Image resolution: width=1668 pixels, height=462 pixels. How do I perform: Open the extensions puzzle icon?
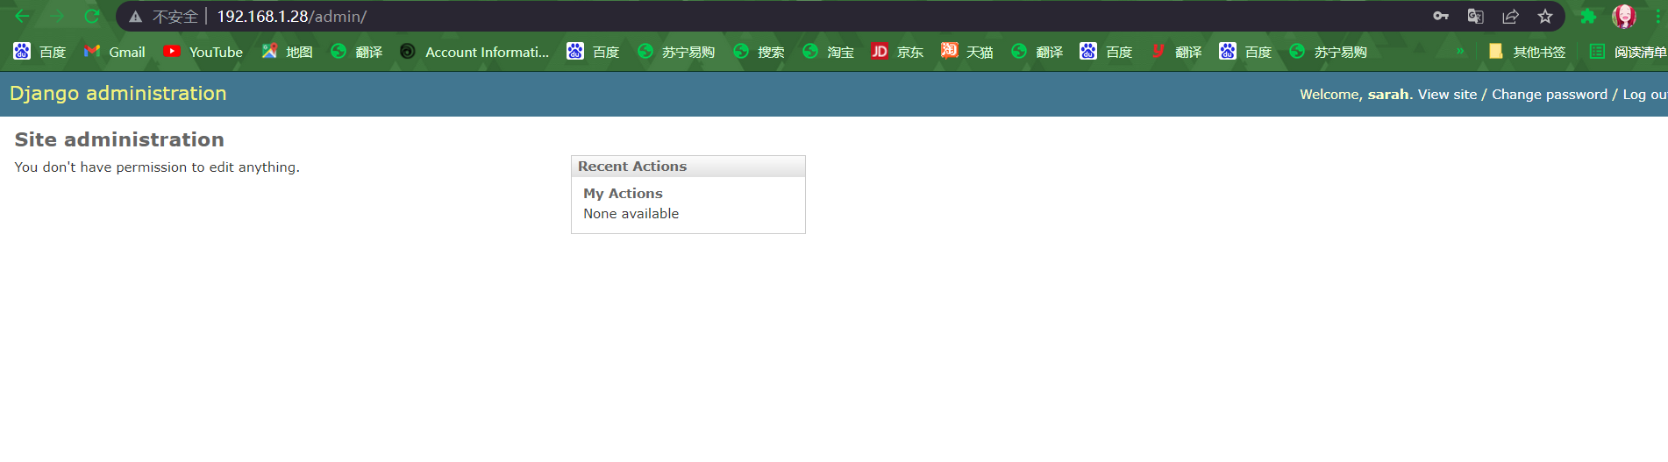1587,16
